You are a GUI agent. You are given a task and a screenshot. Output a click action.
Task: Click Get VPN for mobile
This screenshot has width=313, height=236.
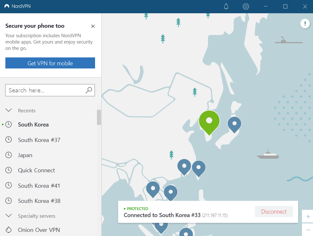[50, 63]
